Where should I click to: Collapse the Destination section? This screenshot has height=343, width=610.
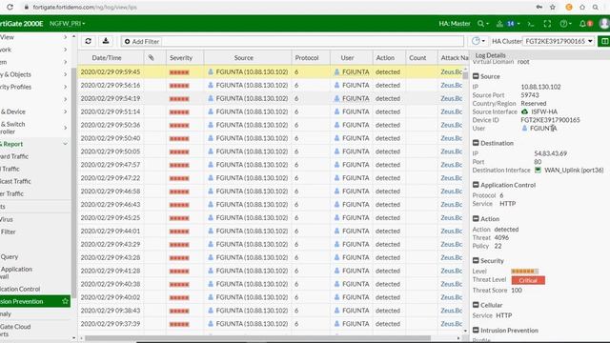click(x=476, y=143)
